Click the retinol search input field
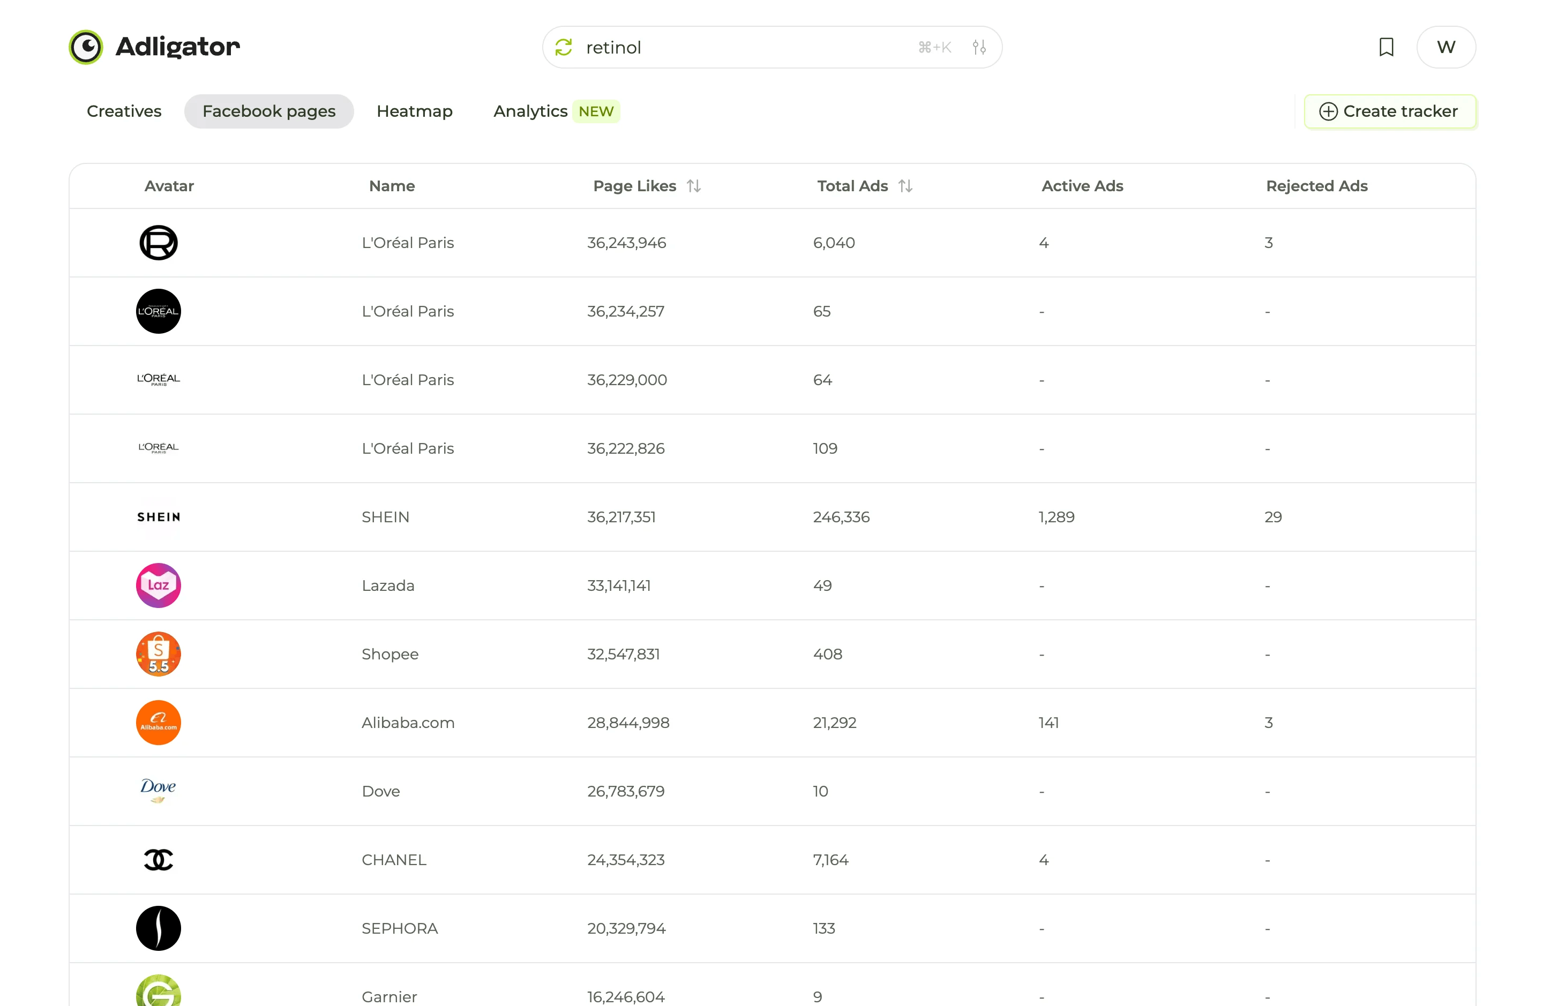The image size is (1543, 1006). (x=772, y=47)
